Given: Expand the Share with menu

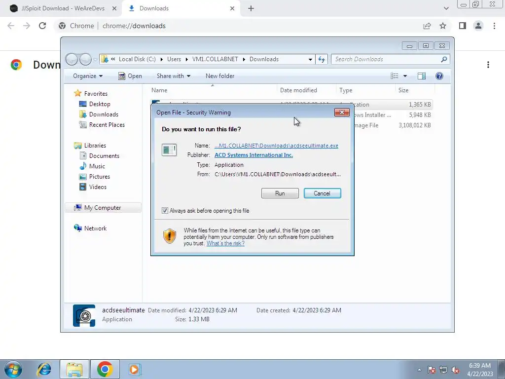Looking at the screenshot, I should point(173,76).
